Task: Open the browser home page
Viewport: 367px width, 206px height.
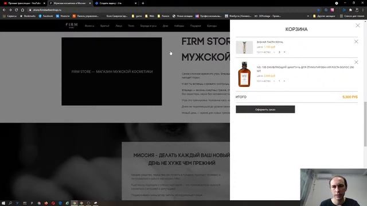Action: click(22, 10)
